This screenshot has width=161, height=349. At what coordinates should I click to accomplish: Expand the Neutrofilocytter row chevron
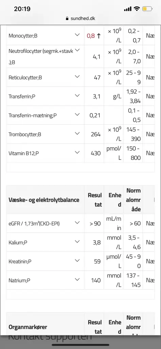pos(77,50)
